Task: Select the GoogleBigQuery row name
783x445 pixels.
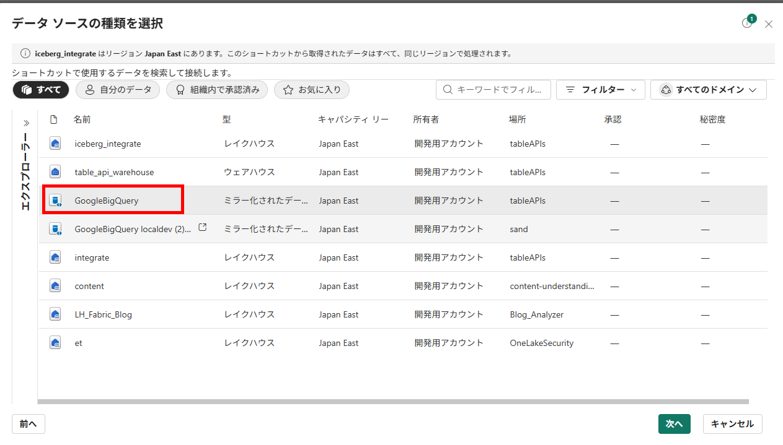Action: tap(107, 201)
